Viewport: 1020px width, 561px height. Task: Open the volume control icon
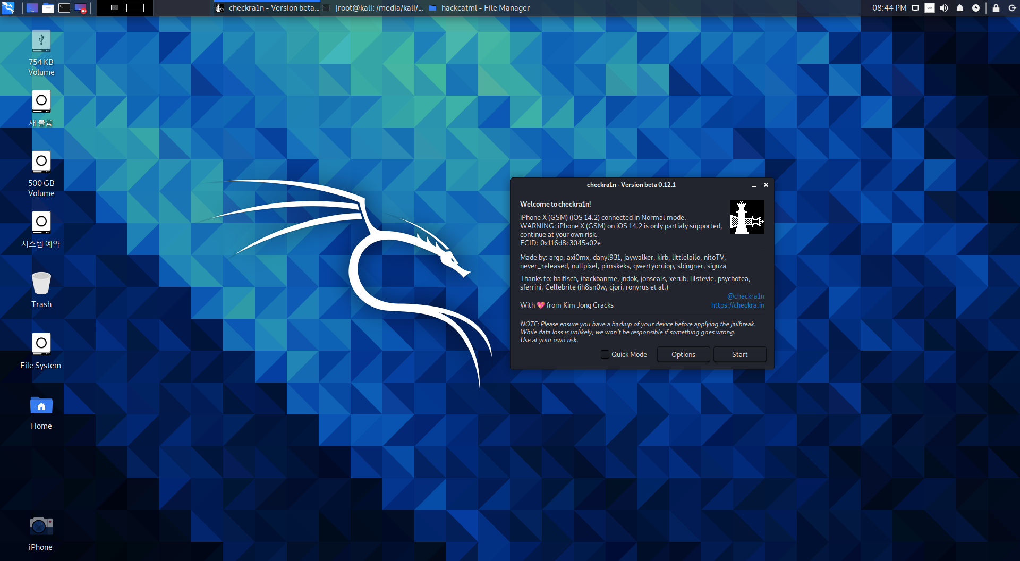(944, 8)
